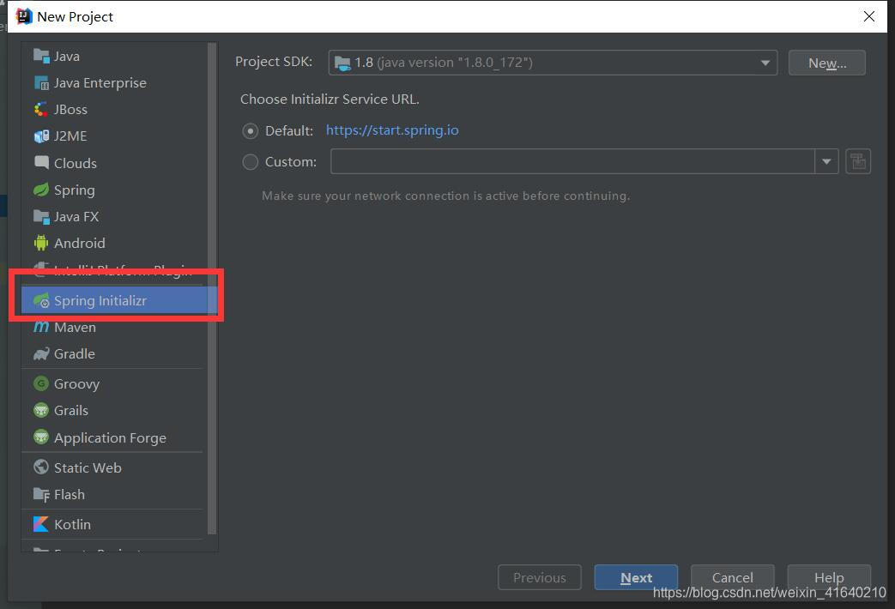Image resolution: width=895 pixels, height=609 pixels.
Task: Select the Default service URL radio button
Action: tap(250, 130)
